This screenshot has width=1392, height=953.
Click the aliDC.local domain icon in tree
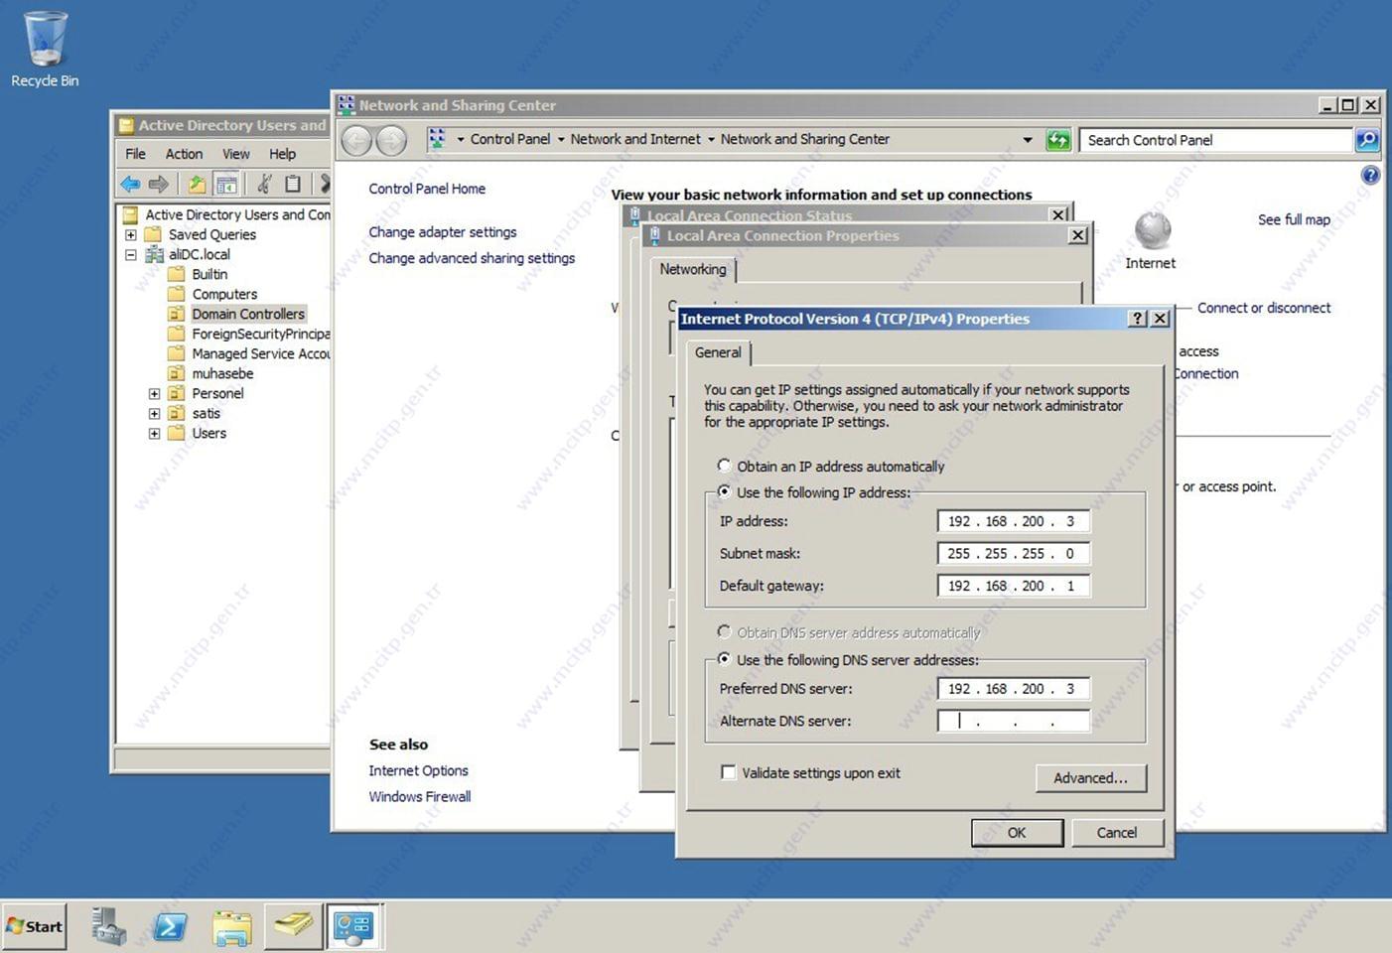[x=154, y=255]
